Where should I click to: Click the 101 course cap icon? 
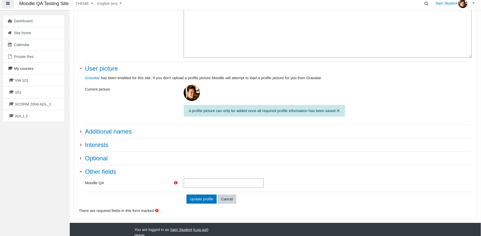coord(11,92)
